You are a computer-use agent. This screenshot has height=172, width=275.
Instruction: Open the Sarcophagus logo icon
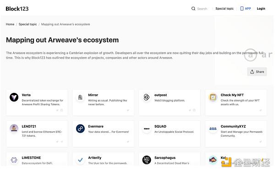147,160
